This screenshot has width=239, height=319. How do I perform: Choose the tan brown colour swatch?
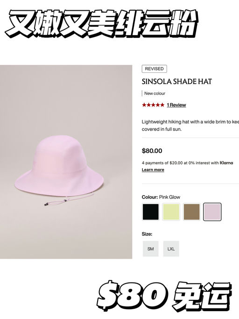[x=191, y=212]
